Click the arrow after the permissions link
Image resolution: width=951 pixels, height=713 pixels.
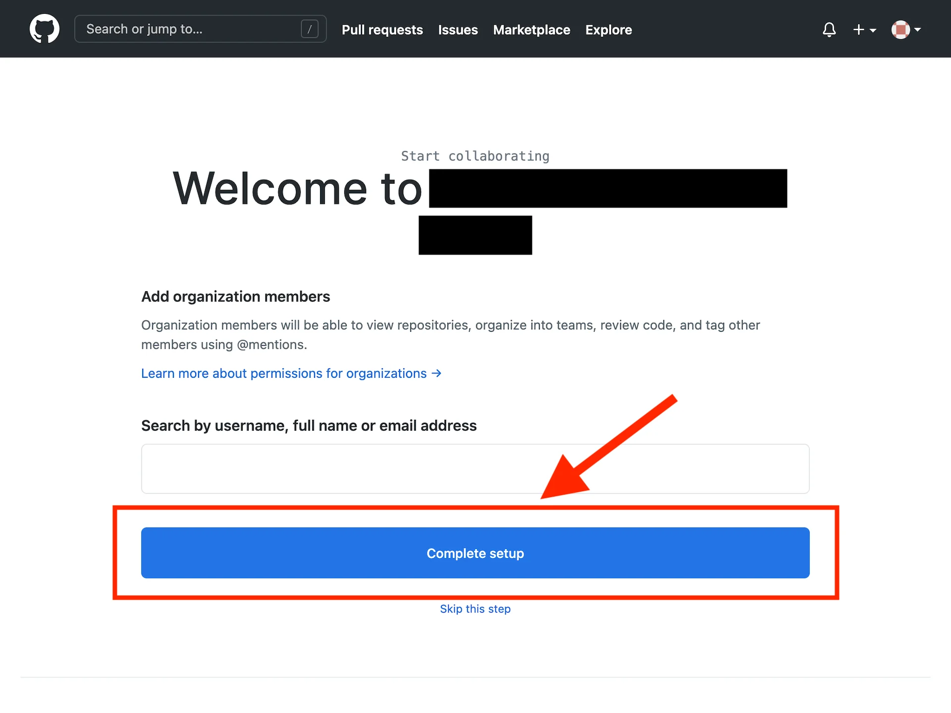[x=436, y=373]
